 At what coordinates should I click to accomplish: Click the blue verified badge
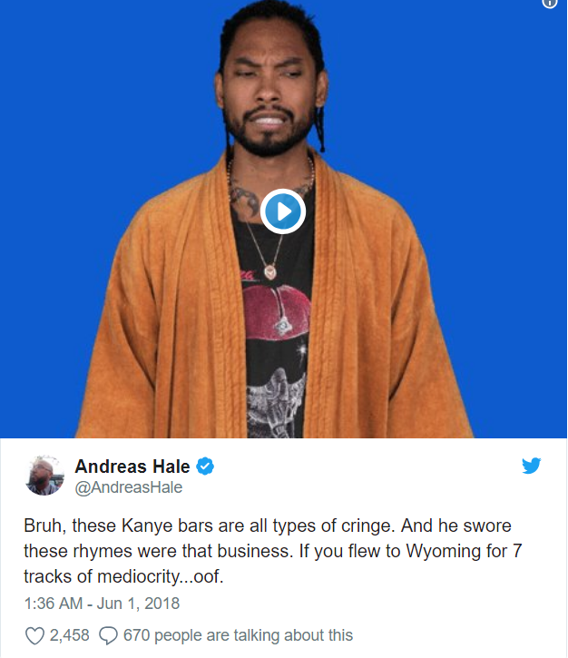click(205, 466)
